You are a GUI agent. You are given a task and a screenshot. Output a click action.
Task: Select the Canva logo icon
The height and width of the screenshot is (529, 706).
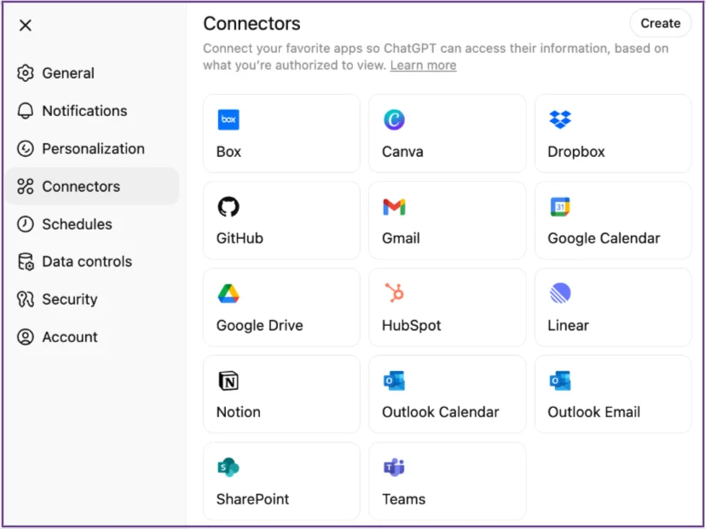tap(394, 120)
